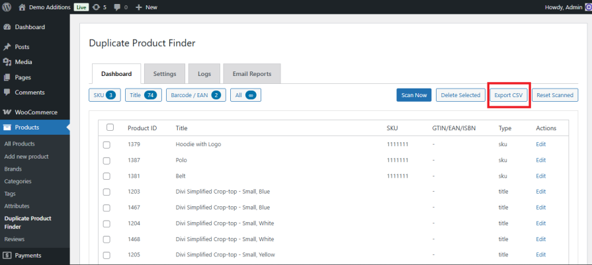The height and width of the screenshot is (265, 592).
Task: Filter duplicates by SKU
Action: 105,95
